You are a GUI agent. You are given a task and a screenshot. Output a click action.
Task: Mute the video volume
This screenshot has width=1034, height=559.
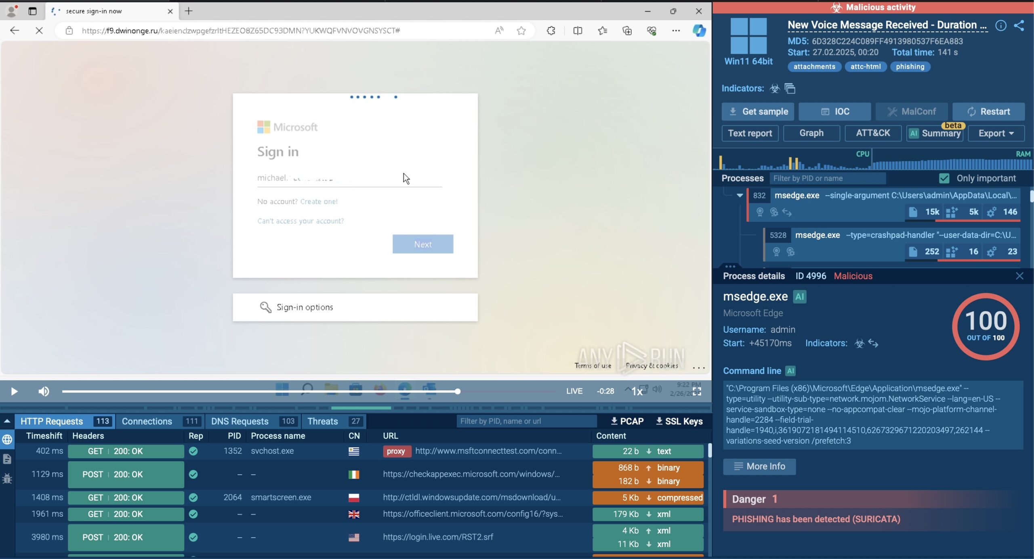click(x=44, y=391)
